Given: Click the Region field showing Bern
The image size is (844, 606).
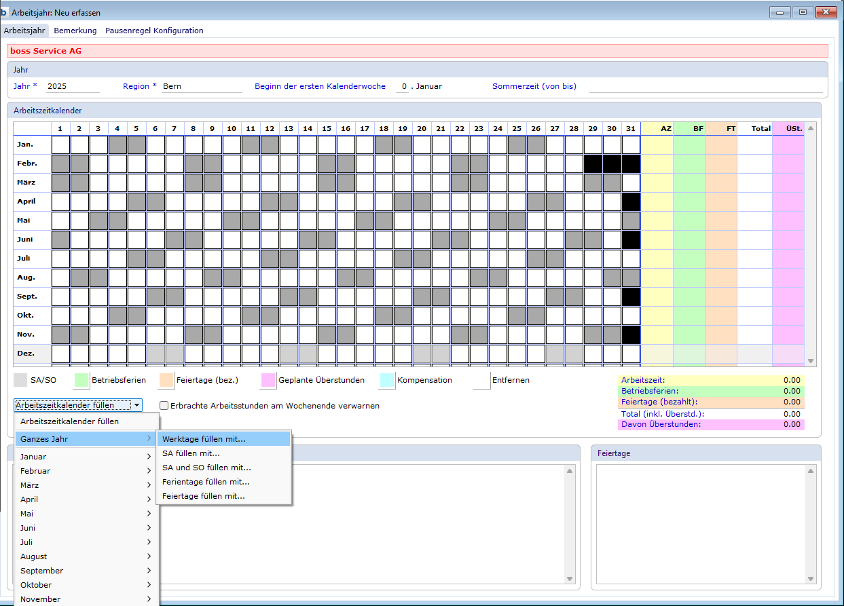Looking at the screenshot, I should pos(202,86).
